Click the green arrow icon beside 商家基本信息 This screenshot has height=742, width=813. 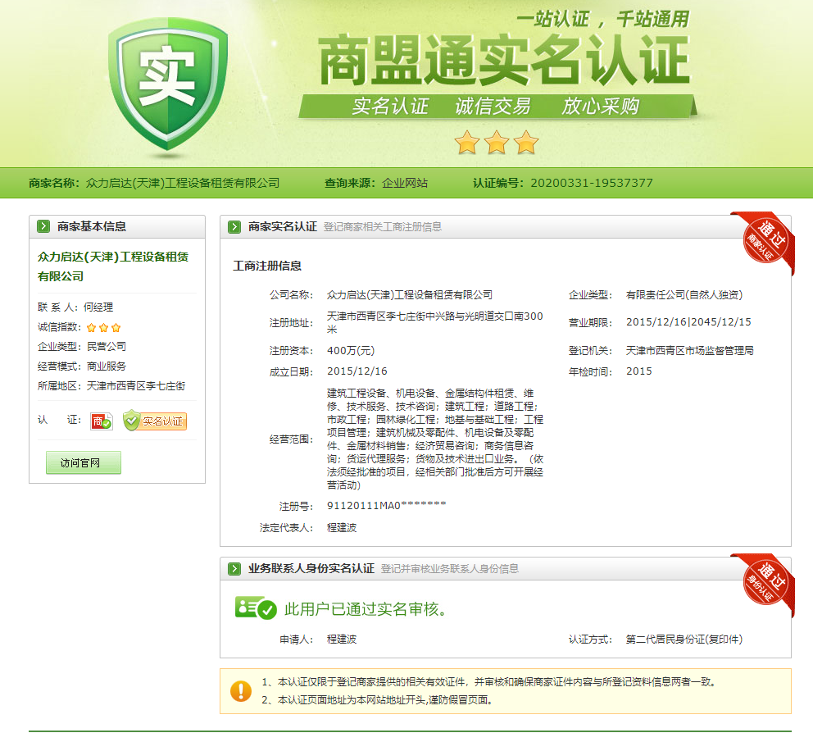43,226
